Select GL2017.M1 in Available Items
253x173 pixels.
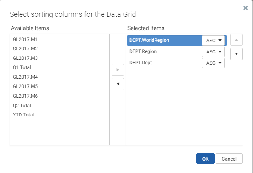click(x=59, y=39)
